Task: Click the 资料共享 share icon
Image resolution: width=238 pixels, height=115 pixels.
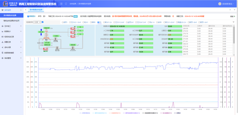Action: tap(2, 47)
